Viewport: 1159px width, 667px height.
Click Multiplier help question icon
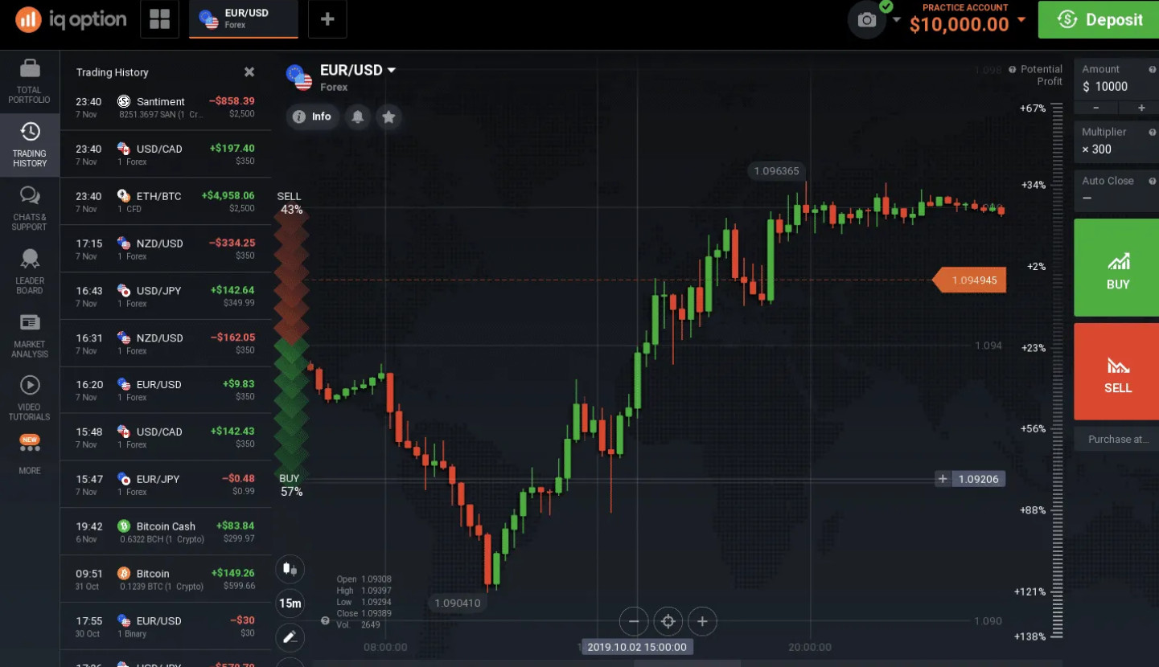(x=1152, y=133)
